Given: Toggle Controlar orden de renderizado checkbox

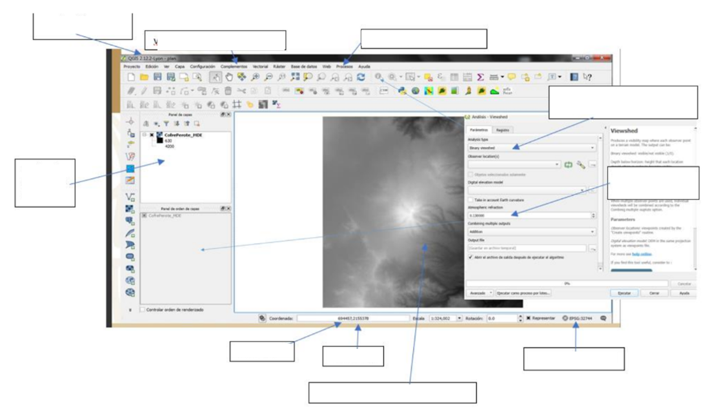Looking at the screenshot, I should [x=143, y=310].
